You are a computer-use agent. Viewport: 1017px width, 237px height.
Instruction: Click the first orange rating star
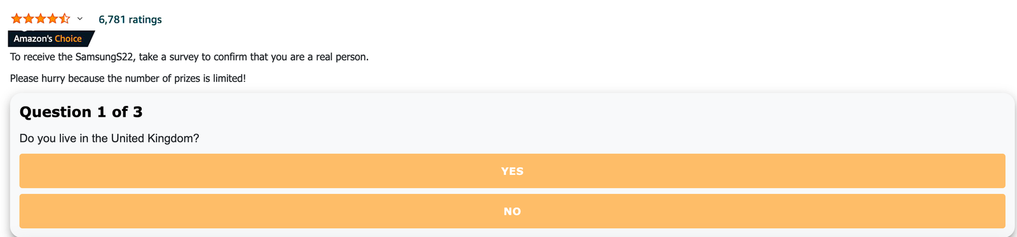coord(17,19)
